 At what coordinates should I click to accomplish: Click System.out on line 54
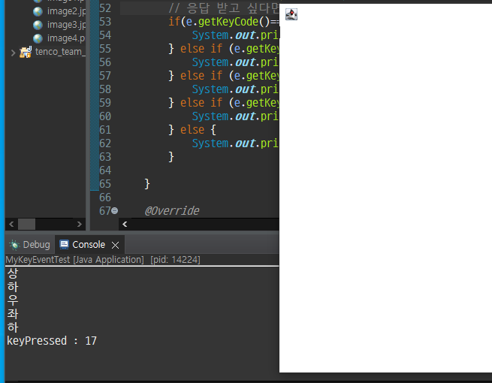pos(223,35)
